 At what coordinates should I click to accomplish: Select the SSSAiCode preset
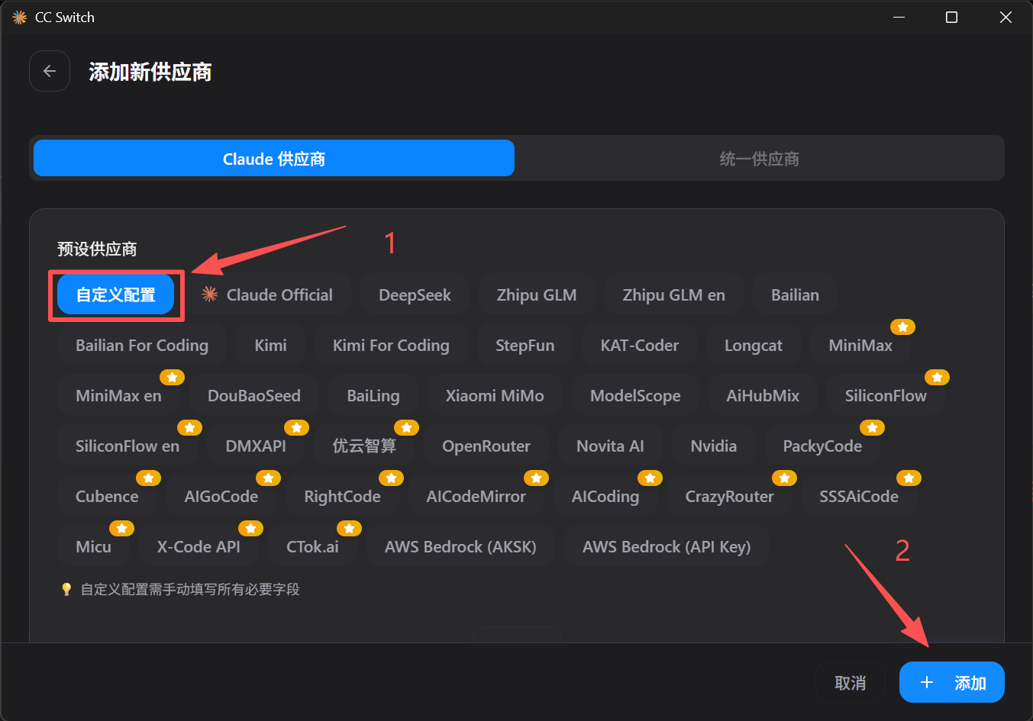click(x=859, y=496)
